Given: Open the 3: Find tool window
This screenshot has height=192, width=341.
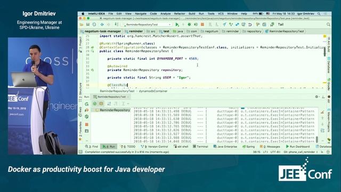Looking at the screenshot, I should [x=92, y=147].
